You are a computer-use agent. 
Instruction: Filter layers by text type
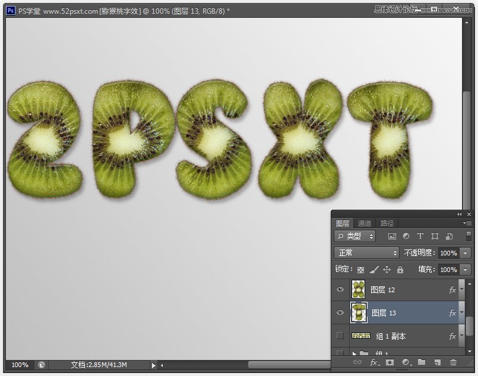coord(420,236)
